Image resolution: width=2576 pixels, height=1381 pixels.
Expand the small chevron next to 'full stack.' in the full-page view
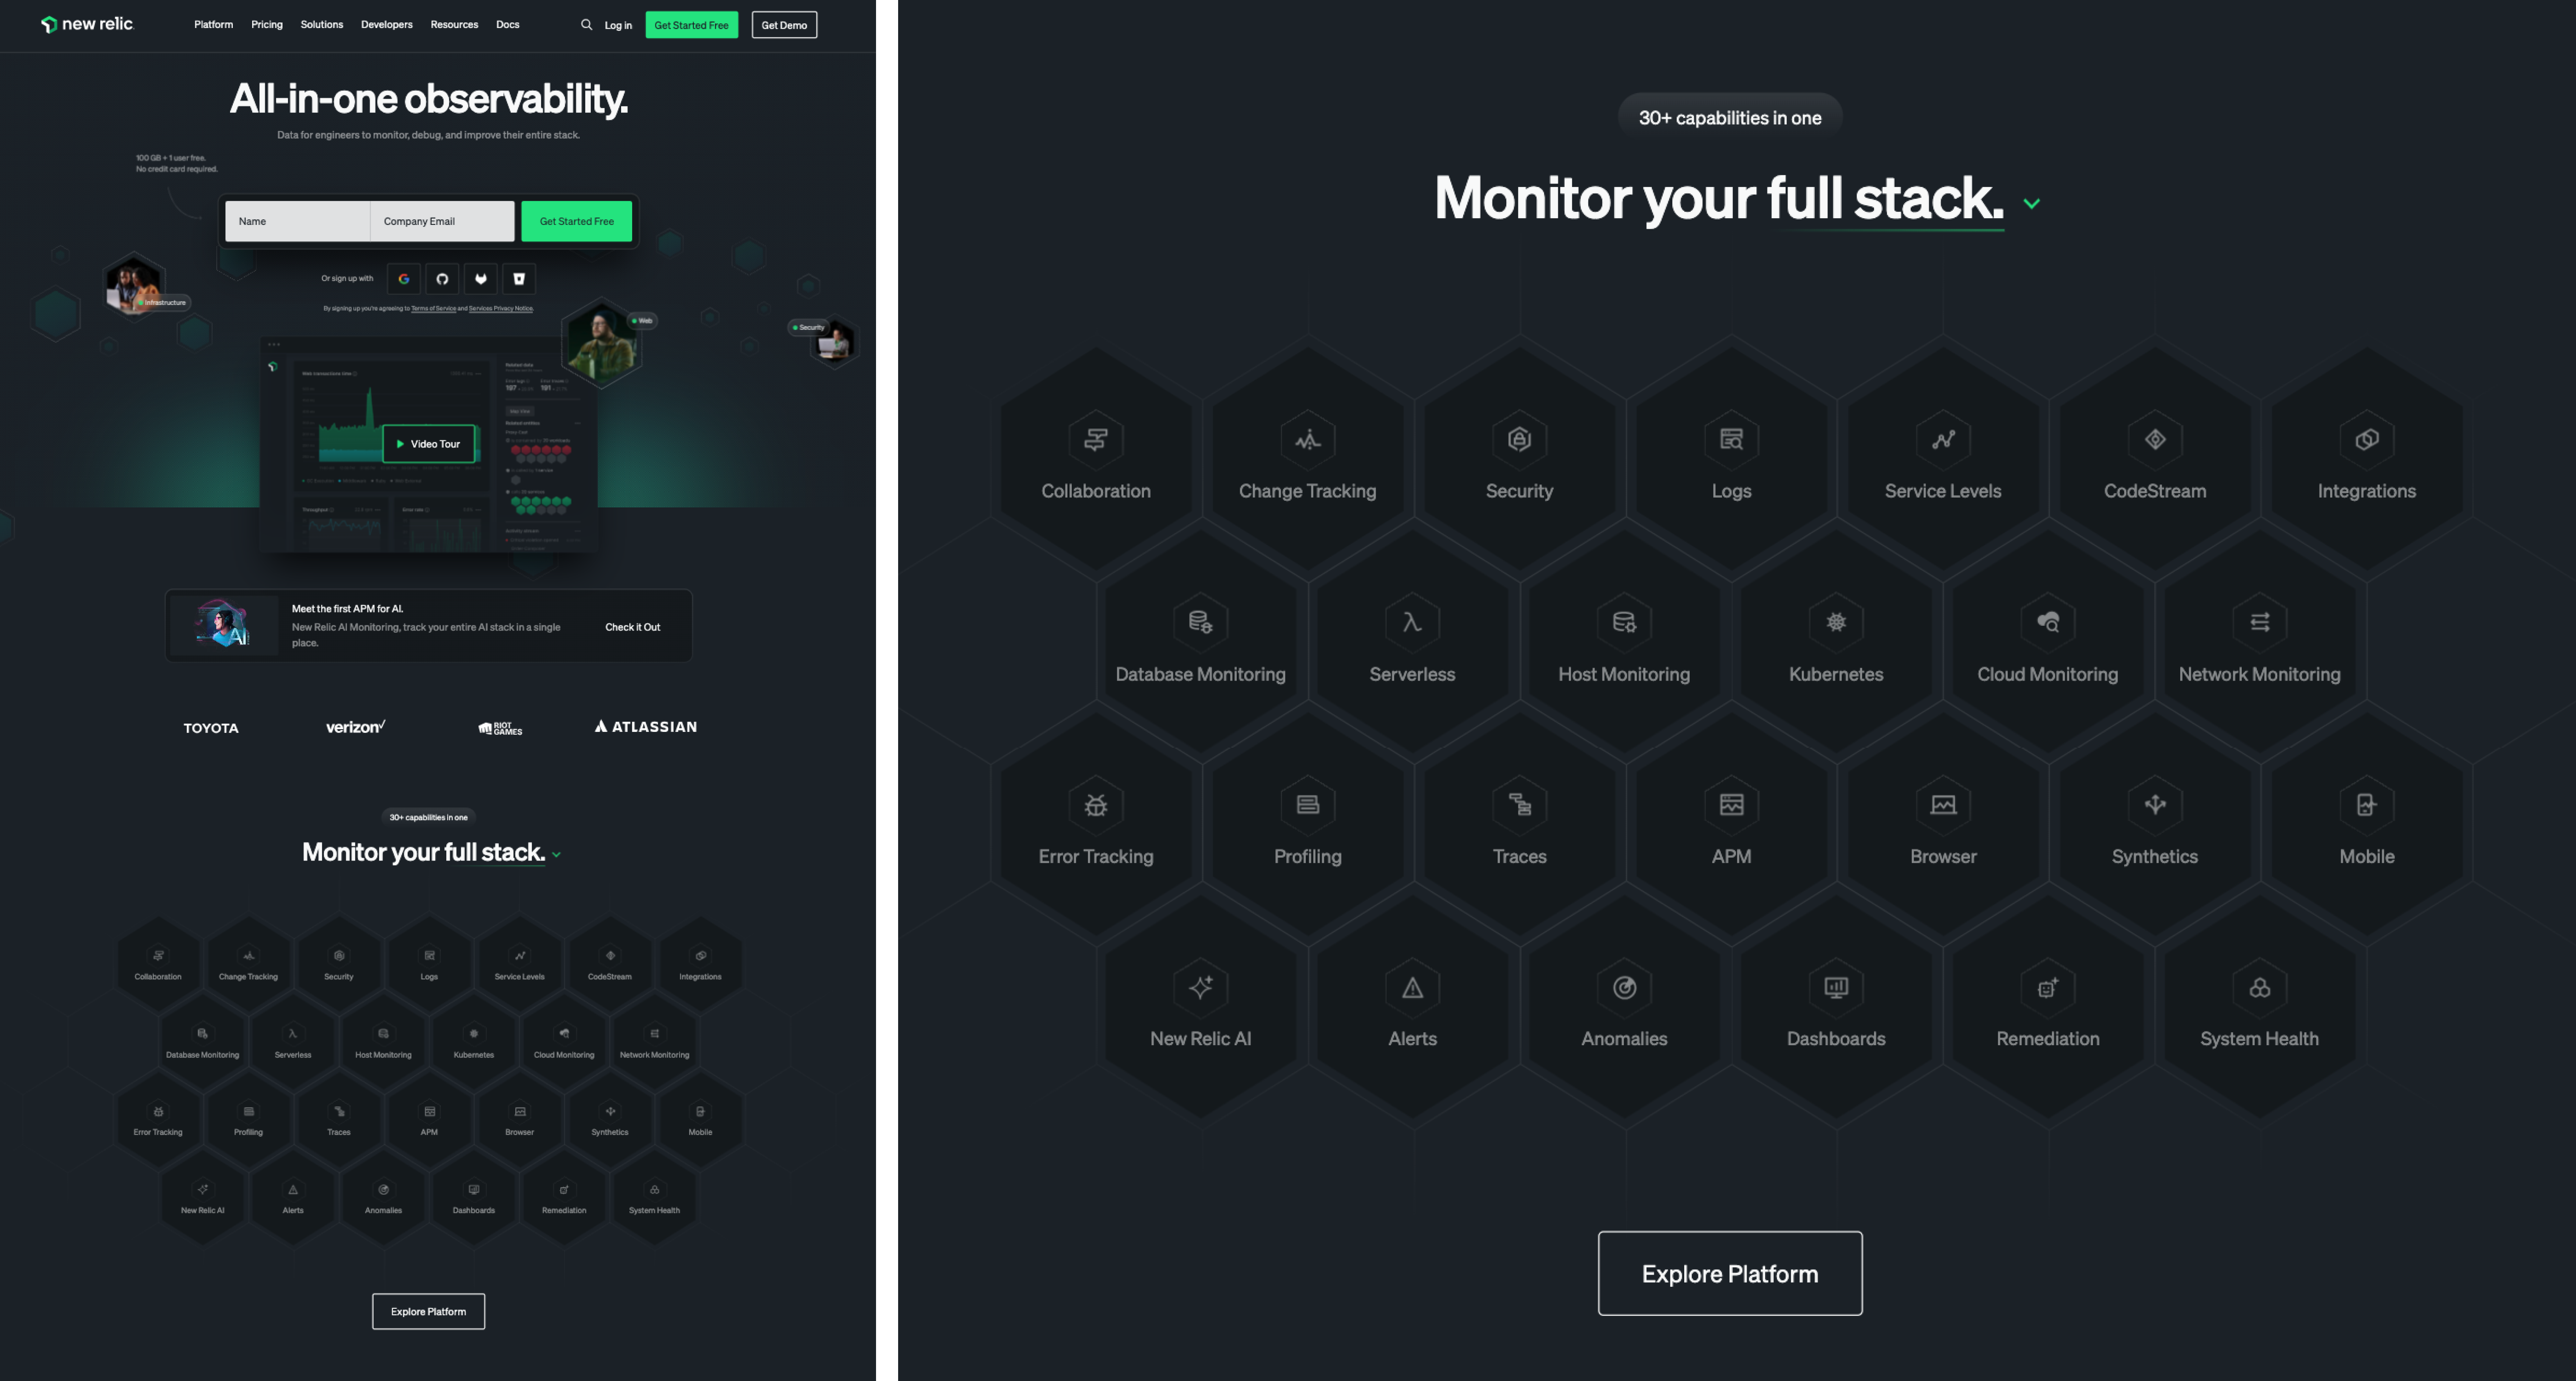[556, 855]
